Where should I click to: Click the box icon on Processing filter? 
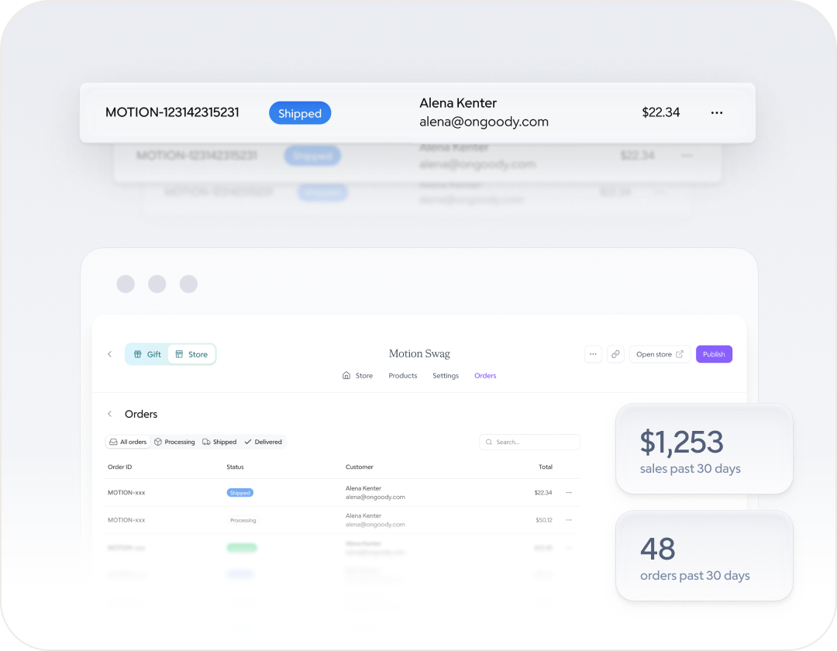point(158,442)
